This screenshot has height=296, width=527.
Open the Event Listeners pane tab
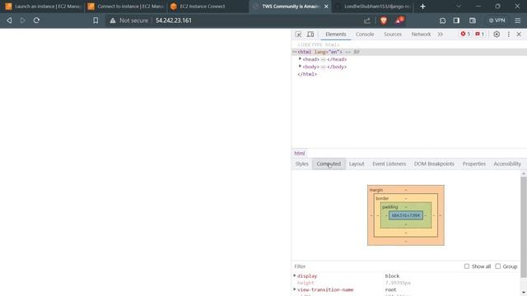tap(389, 164)
